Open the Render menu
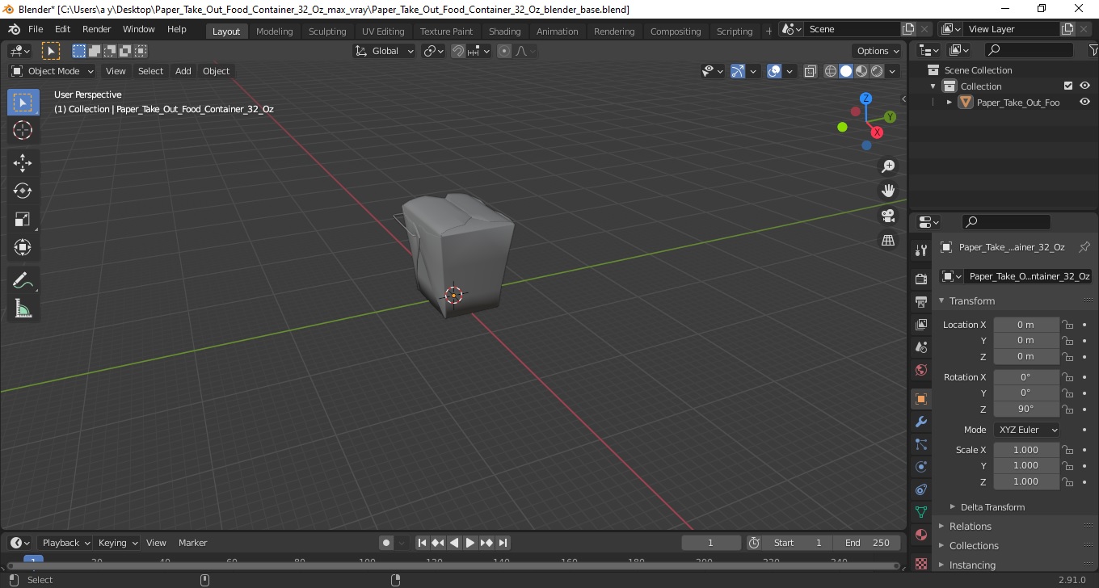This screenshot has width=1099, height=588. 97,29
